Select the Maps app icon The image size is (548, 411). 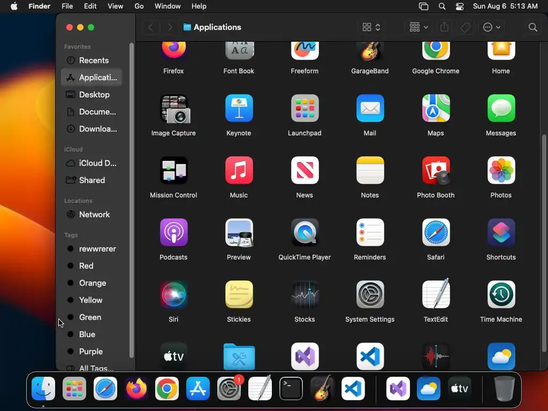pos(436,108)
